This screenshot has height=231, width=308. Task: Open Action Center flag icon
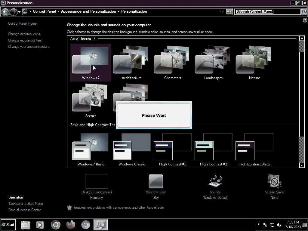[x=265, y=224]
